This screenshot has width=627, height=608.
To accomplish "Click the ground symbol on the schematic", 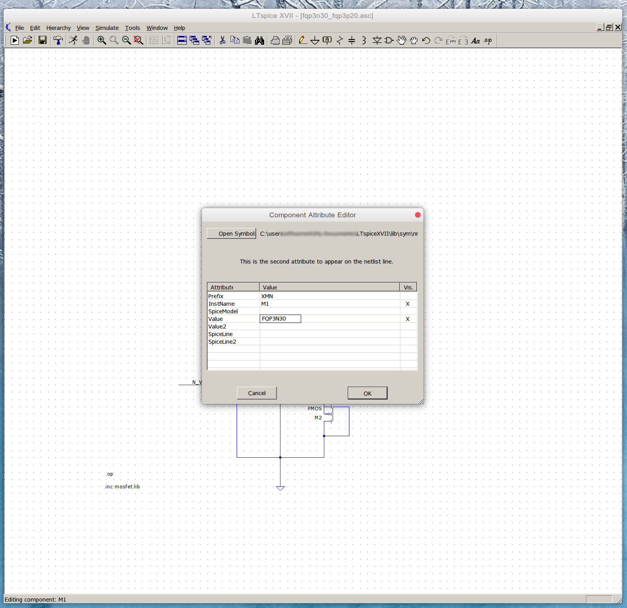I will [x=280, y=488].
